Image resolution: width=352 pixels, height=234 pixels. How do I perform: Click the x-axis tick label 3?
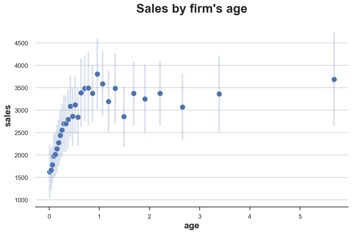pos(200,216)
